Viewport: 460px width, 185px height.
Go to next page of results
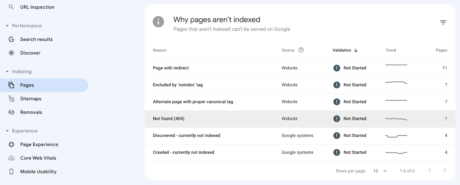point(444,170)
